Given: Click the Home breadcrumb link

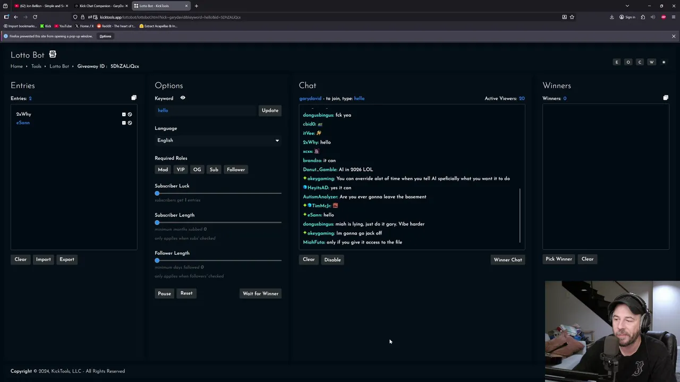Looking at the screenshot, I should (x=16, y=66).
